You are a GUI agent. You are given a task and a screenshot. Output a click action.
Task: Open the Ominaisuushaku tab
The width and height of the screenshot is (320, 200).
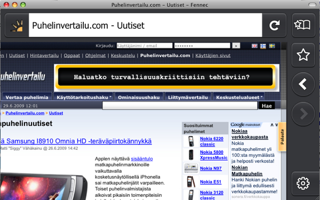139,97
